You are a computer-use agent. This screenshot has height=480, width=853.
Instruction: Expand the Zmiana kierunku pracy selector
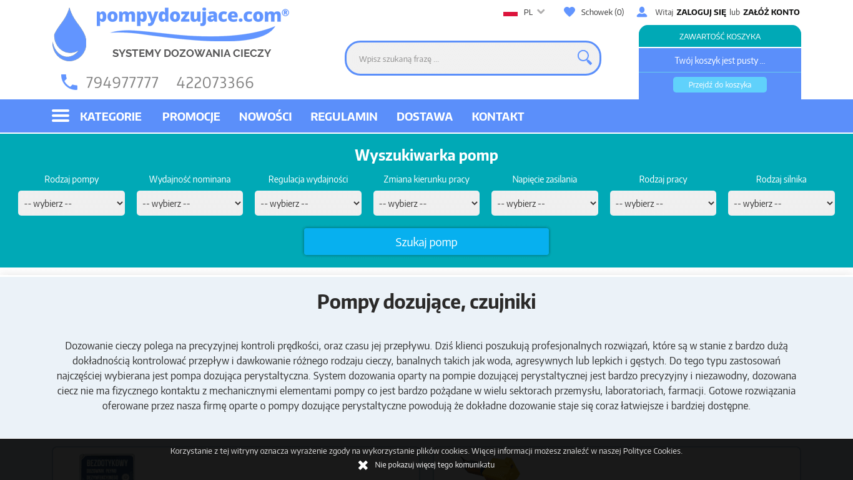426,202
